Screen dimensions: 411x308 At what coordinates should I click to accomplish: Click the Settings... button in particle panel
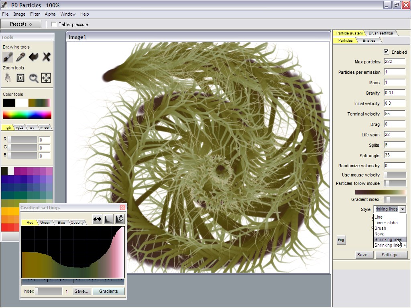point(391,255)
